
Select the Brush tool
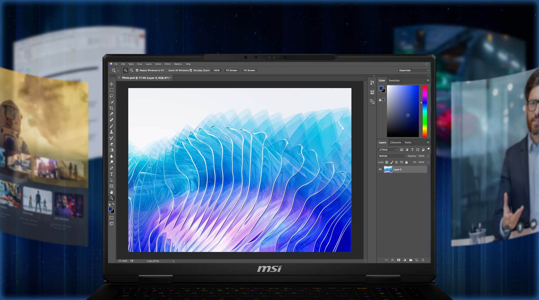coord(112,126)
